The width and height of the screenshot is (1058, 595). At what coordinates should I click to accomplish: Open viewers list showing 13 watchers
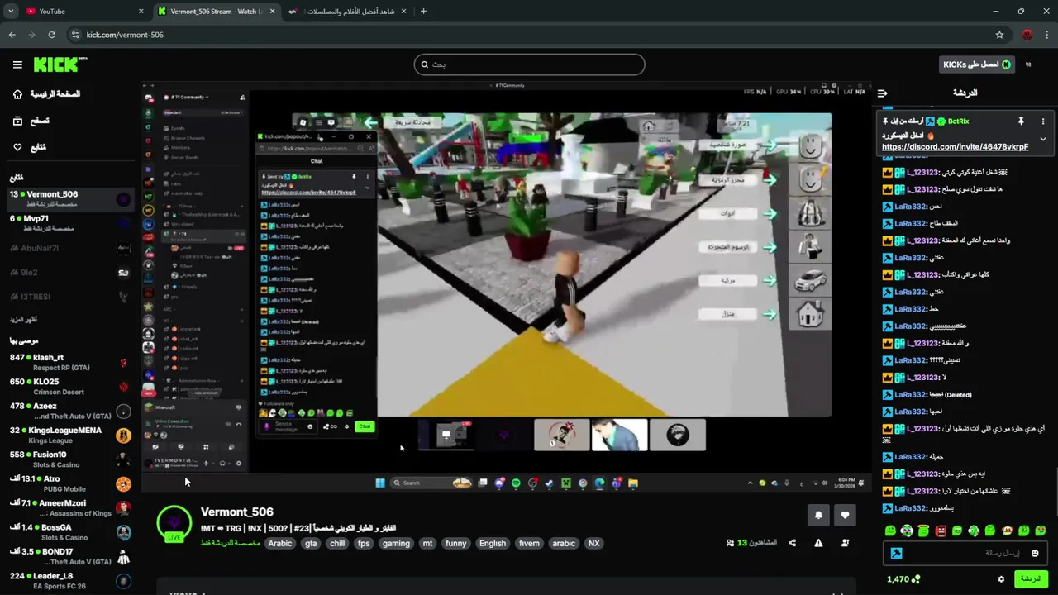point(751,543)
